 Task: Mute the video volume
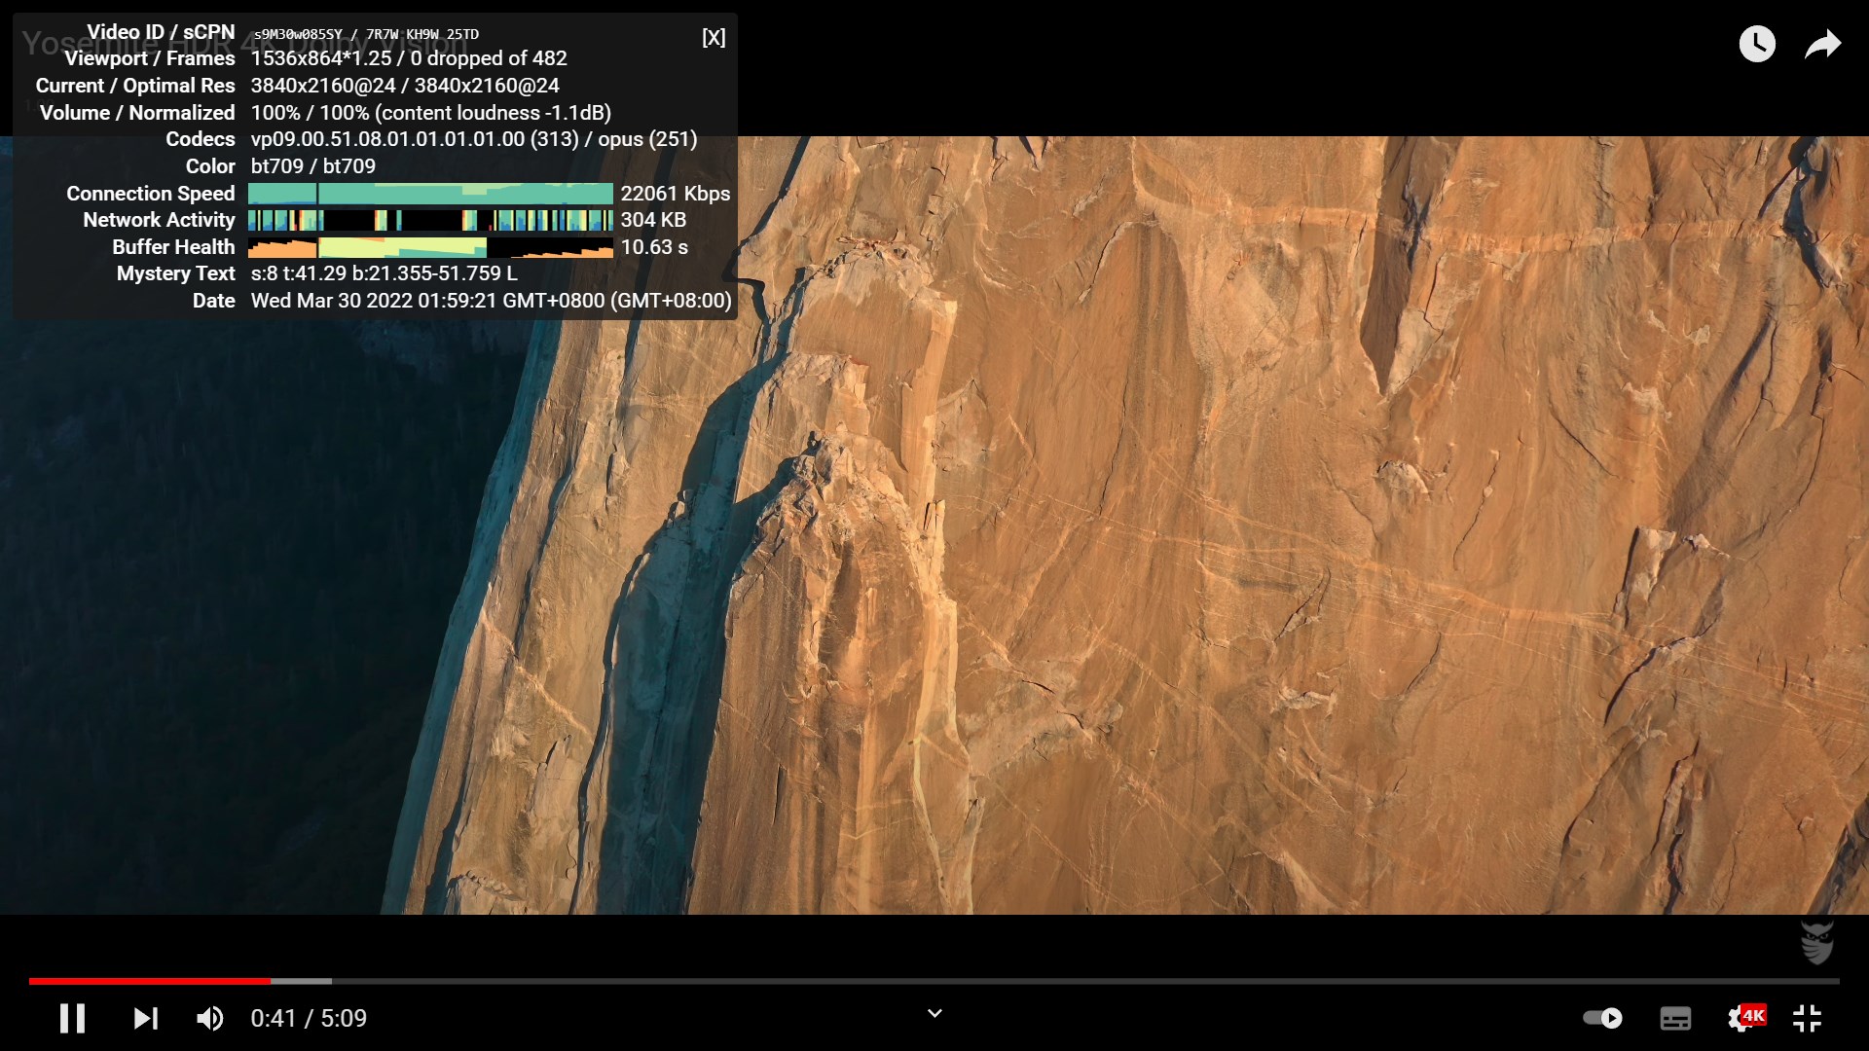209,1018
